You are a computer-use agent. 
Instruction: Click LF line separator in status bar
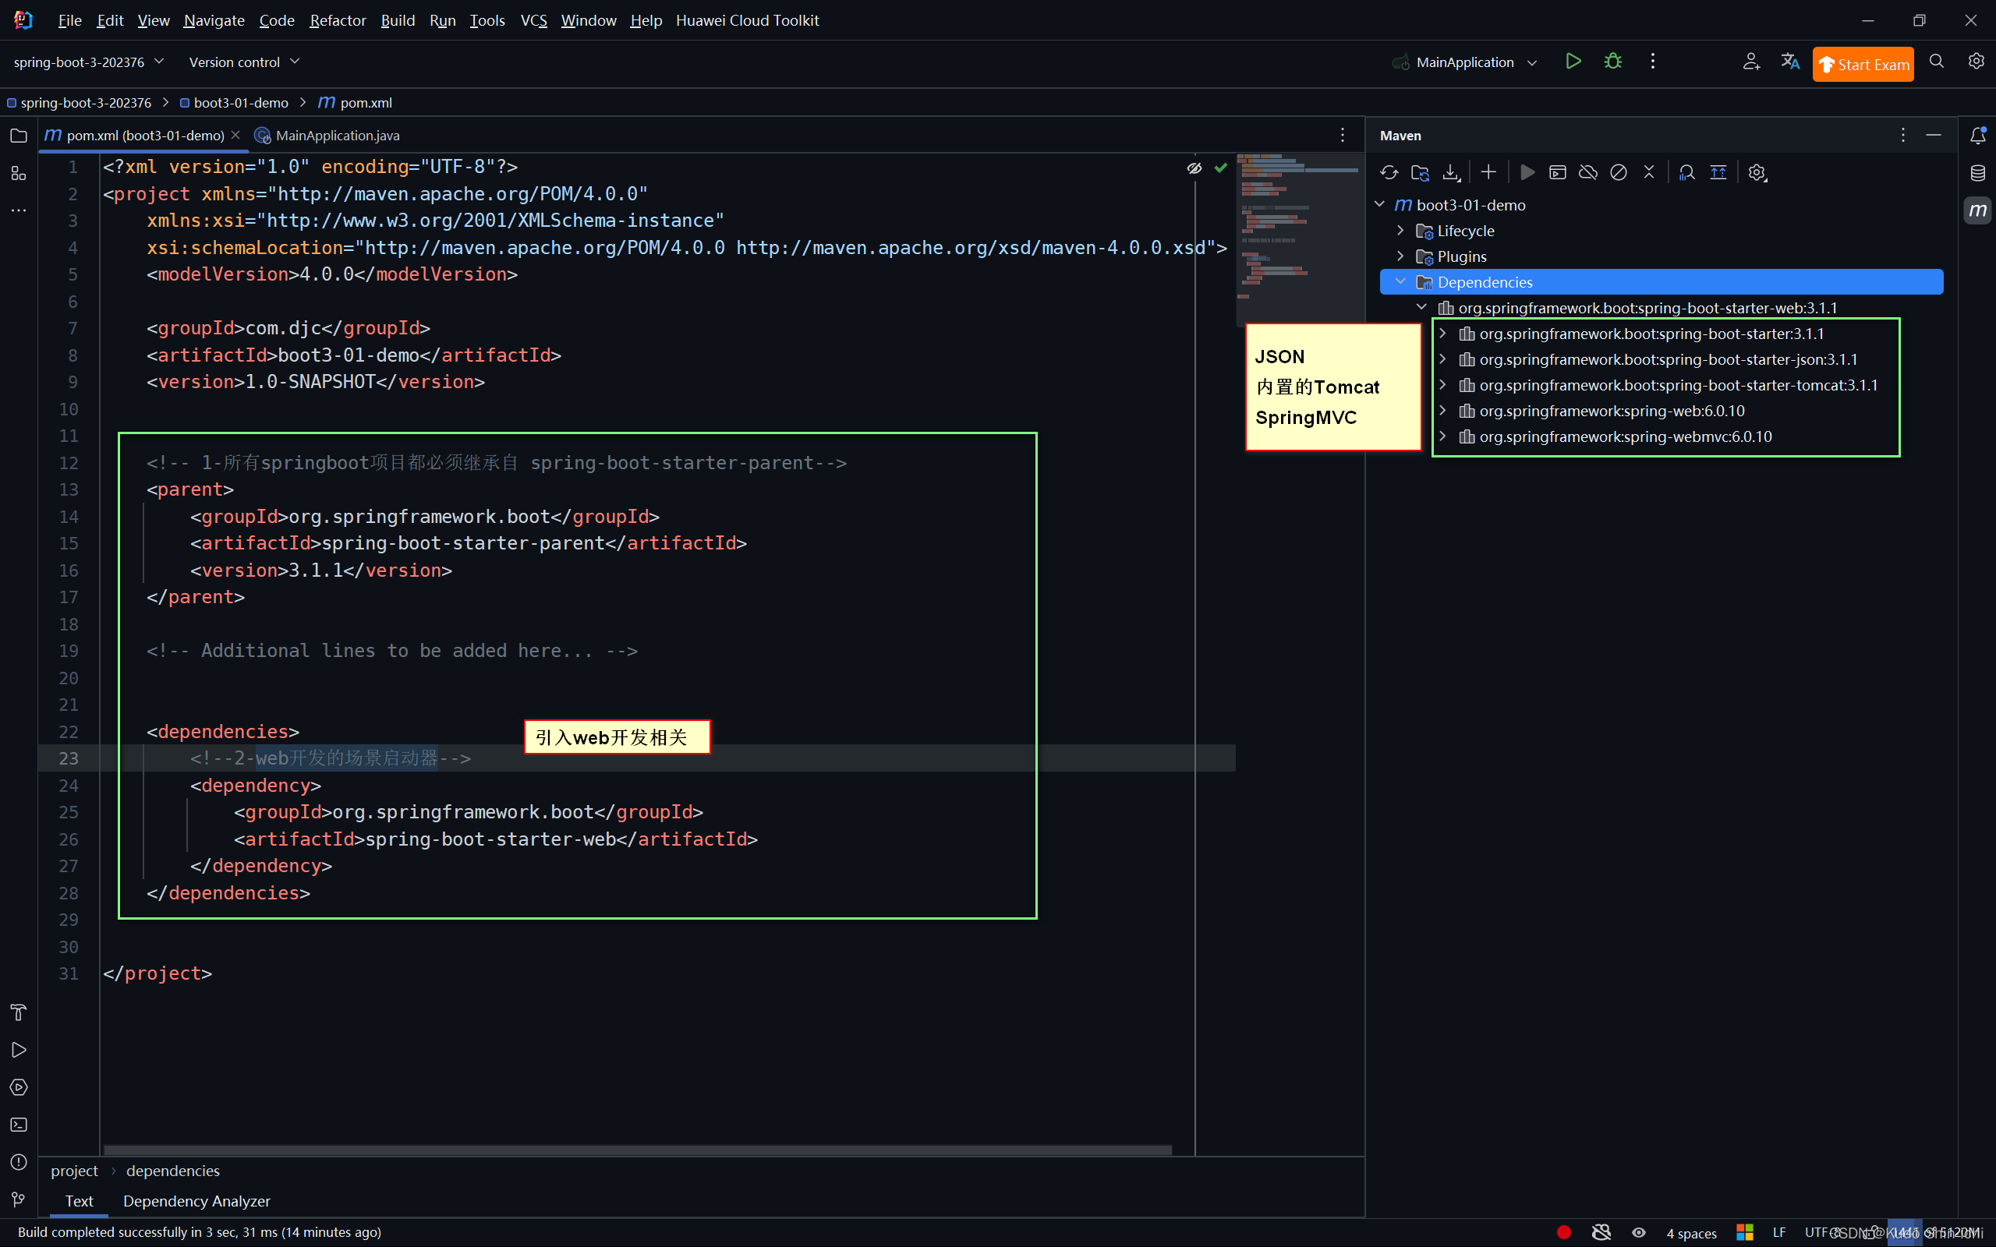(x=1779, y=1232)
